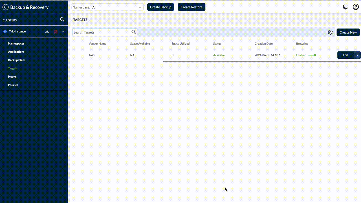Click the Create Backup button
The image size is (361, 203).
point(160,7)
